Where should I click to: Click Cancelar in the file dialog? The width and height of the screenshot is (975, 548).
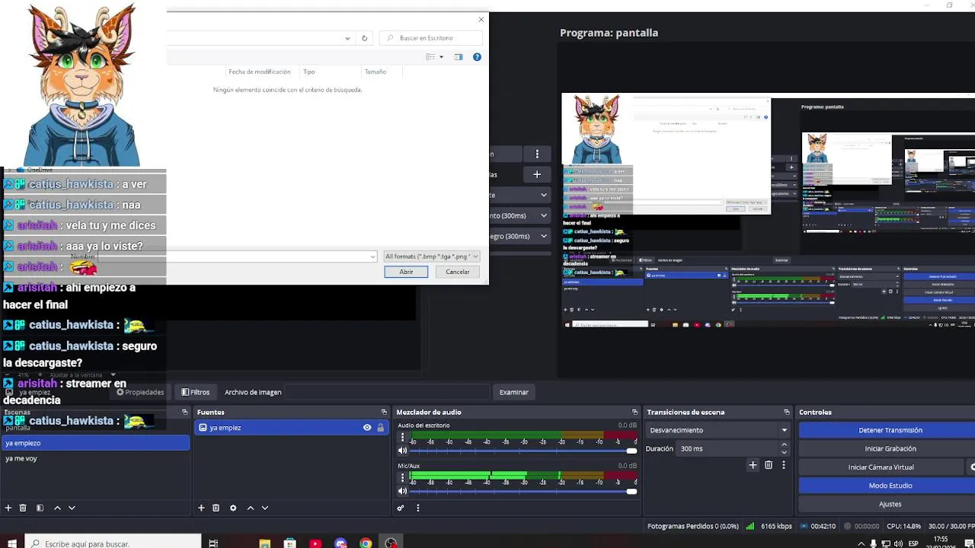457,272
